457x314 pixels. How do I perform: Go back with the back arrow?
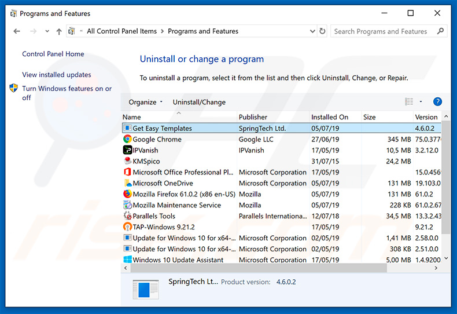click(17, 31)
